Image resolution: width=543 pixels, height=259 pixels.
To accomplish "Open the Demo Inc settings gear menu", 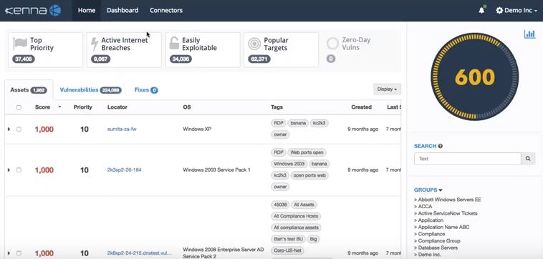I will tap(516, 10).
